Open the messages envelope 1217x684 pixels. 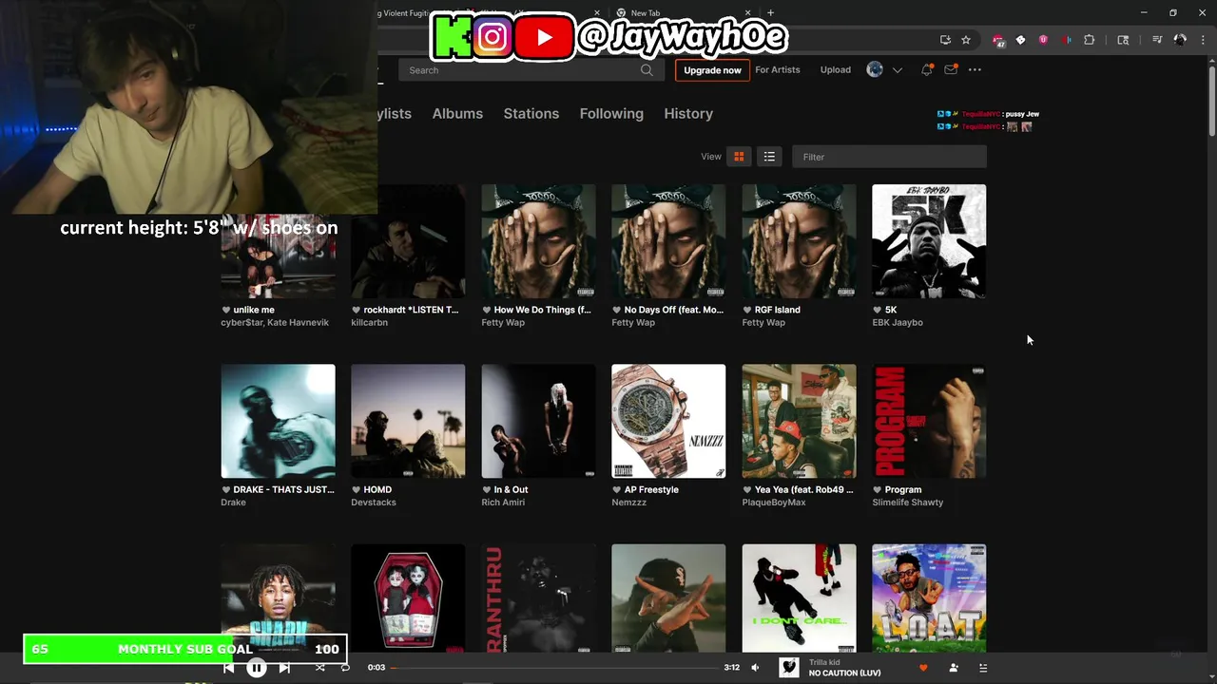pyautogui.click(x=951, y=69)
